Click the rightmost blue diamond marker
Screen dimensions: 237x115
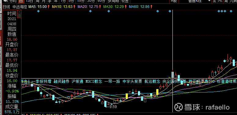click(231, 11)
